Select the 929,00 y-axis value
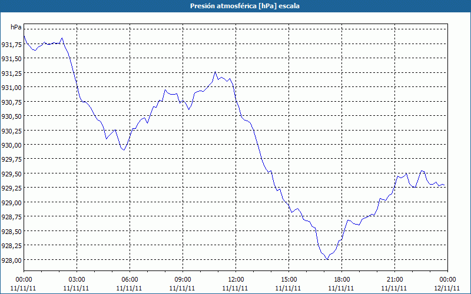This screenshot has height=294, width=471. tap(11, 203)
